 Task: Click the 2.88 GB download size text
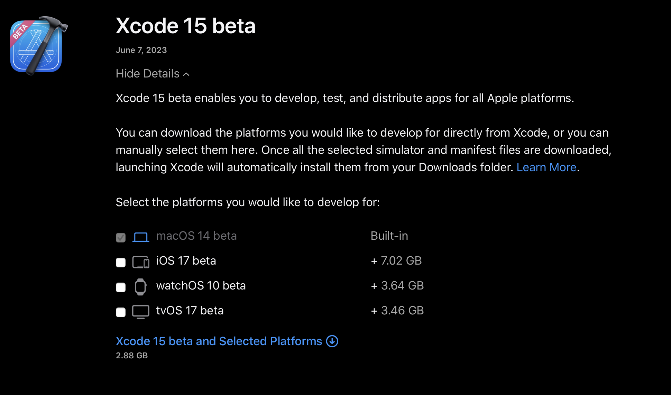[x=132, y=356]
